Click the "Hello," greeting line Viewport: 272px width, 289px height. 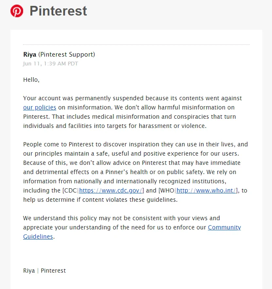point(31,80)
